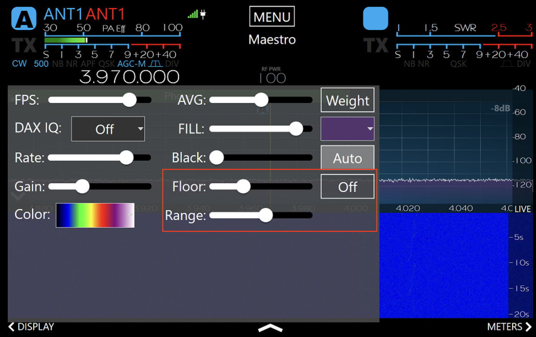The image size is (536, 337).
Task: Click the blue ANT1 receive antenna label
Action: pyautogui.click(x=63, y=14)
